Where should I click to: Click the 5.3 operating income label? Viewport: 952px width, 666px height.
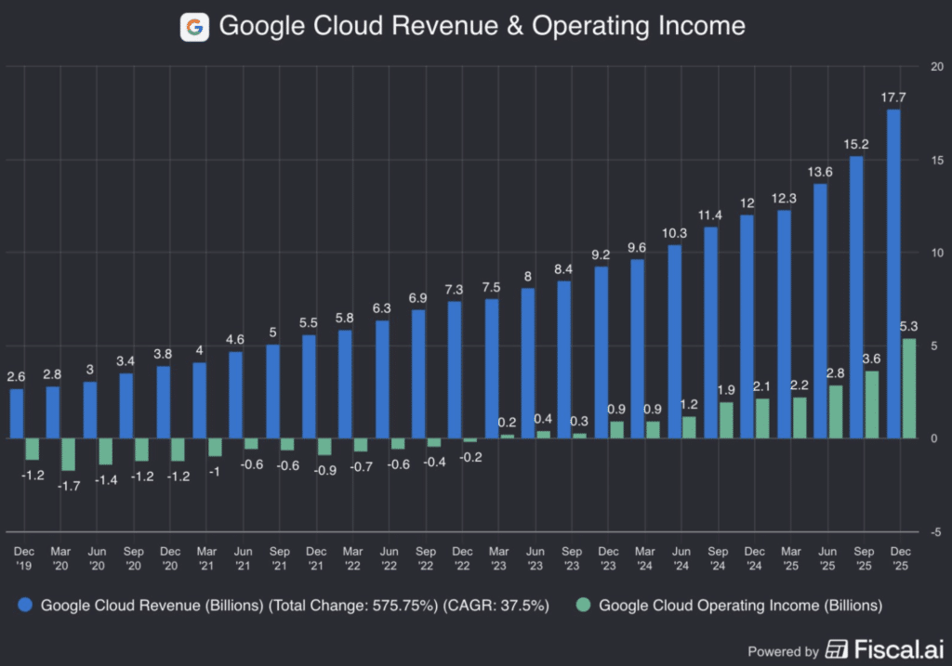point(909,326)
